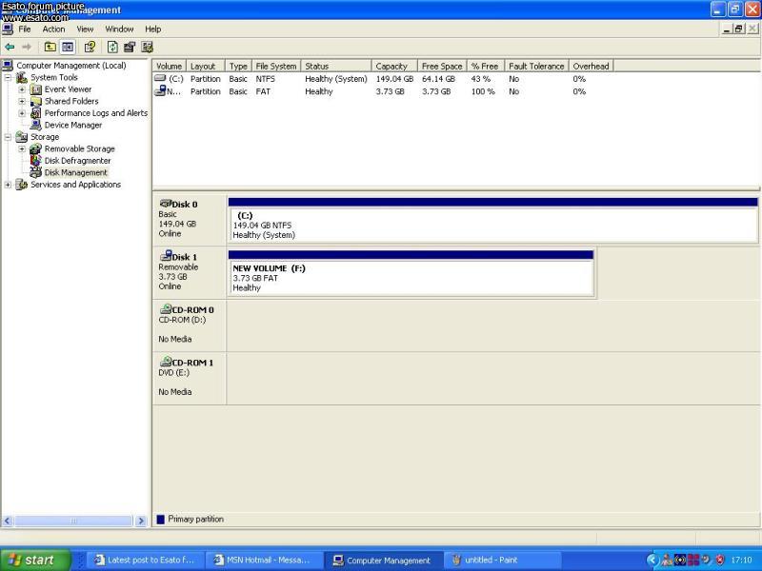Toggle the Show/Hide Console Tree icon
Viewport: 762px width, 571px height.
click(68, 47)
